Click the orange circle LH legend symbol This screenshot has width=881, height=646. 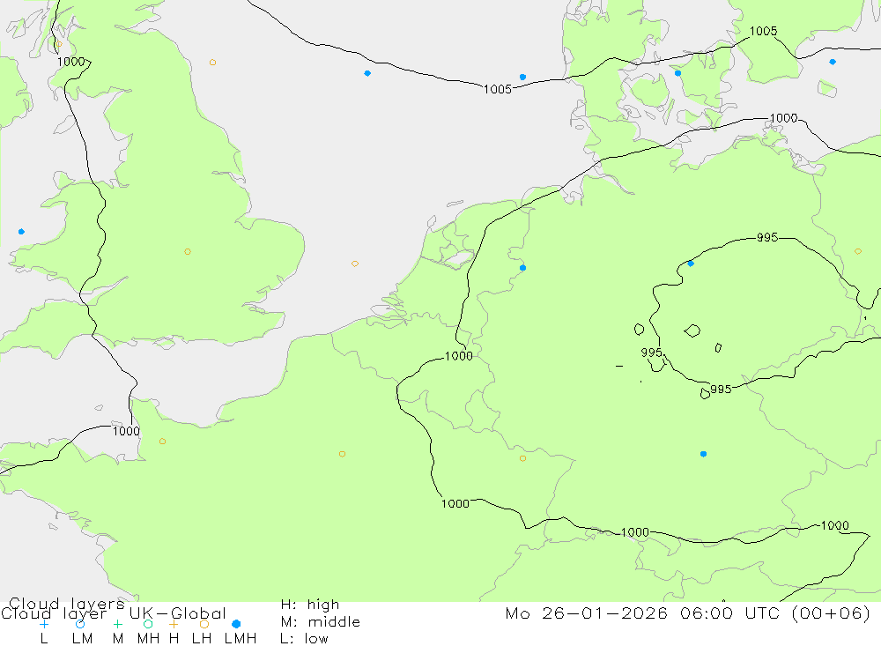click(x=204, y=624)
